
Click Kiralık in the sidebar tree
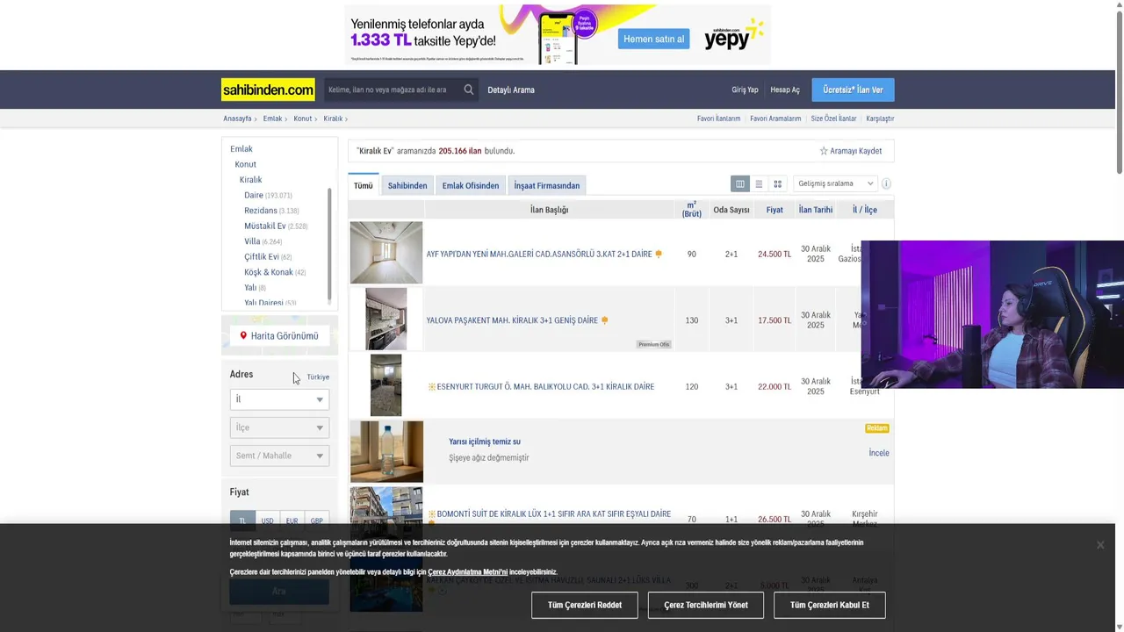point(251,180)
